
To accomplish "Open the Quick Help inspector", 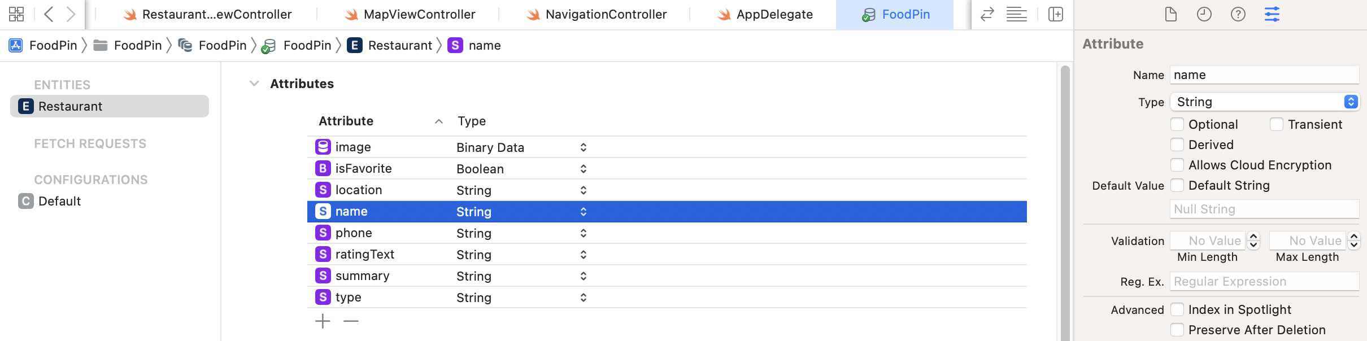I will click(1239, 14).
